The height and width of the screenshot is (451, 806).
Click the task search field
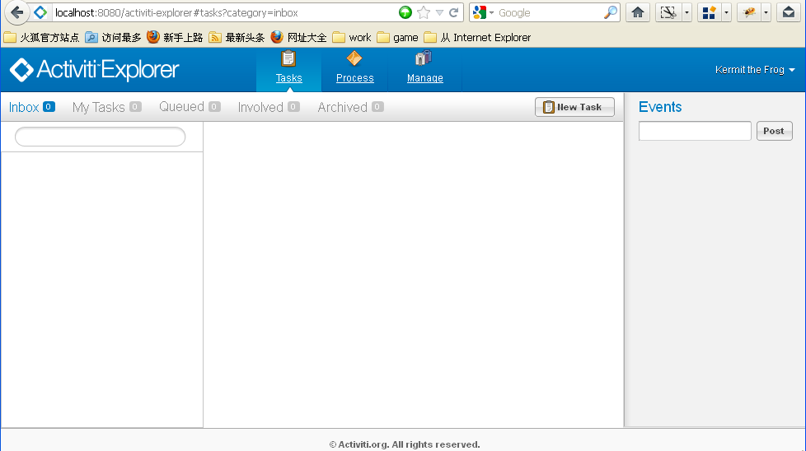coord(101,137)
